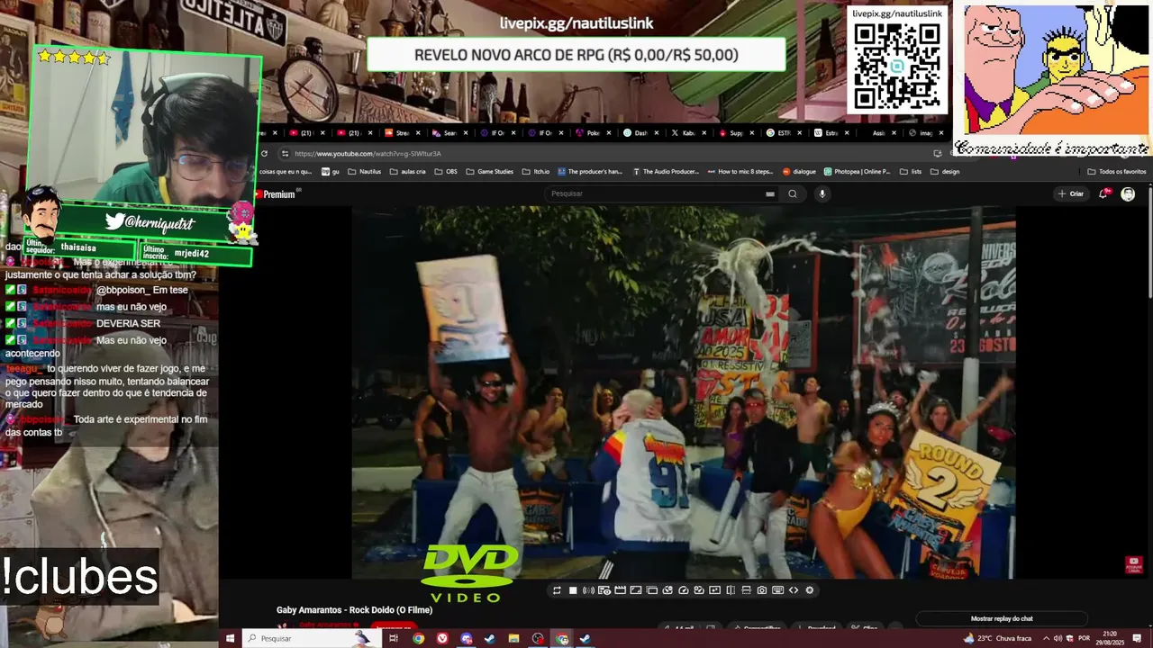1153x648 pixels.
Task: Open the Itch.io bookmark
Action: click(535, 171)
